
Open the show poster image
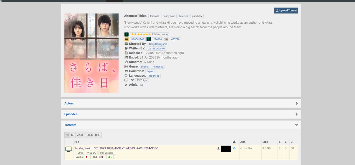[92, 53]
